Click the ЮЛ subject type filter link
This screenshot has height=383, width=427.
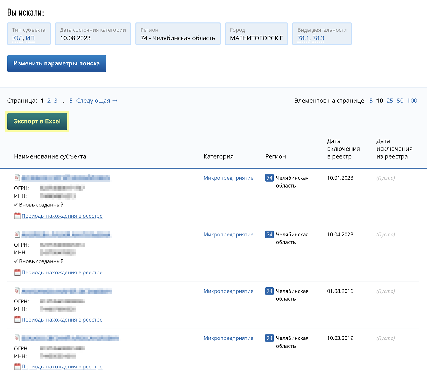[17, 38]
